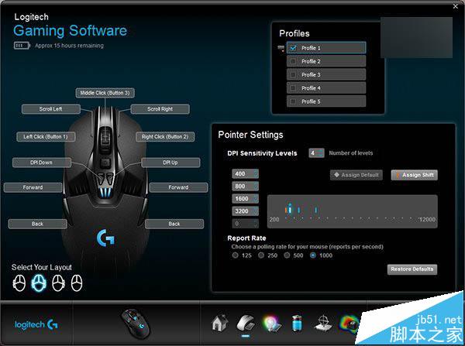Click the Number of levels value 4
This screenshot has height=346, width=465.
[x=313, y=153]
